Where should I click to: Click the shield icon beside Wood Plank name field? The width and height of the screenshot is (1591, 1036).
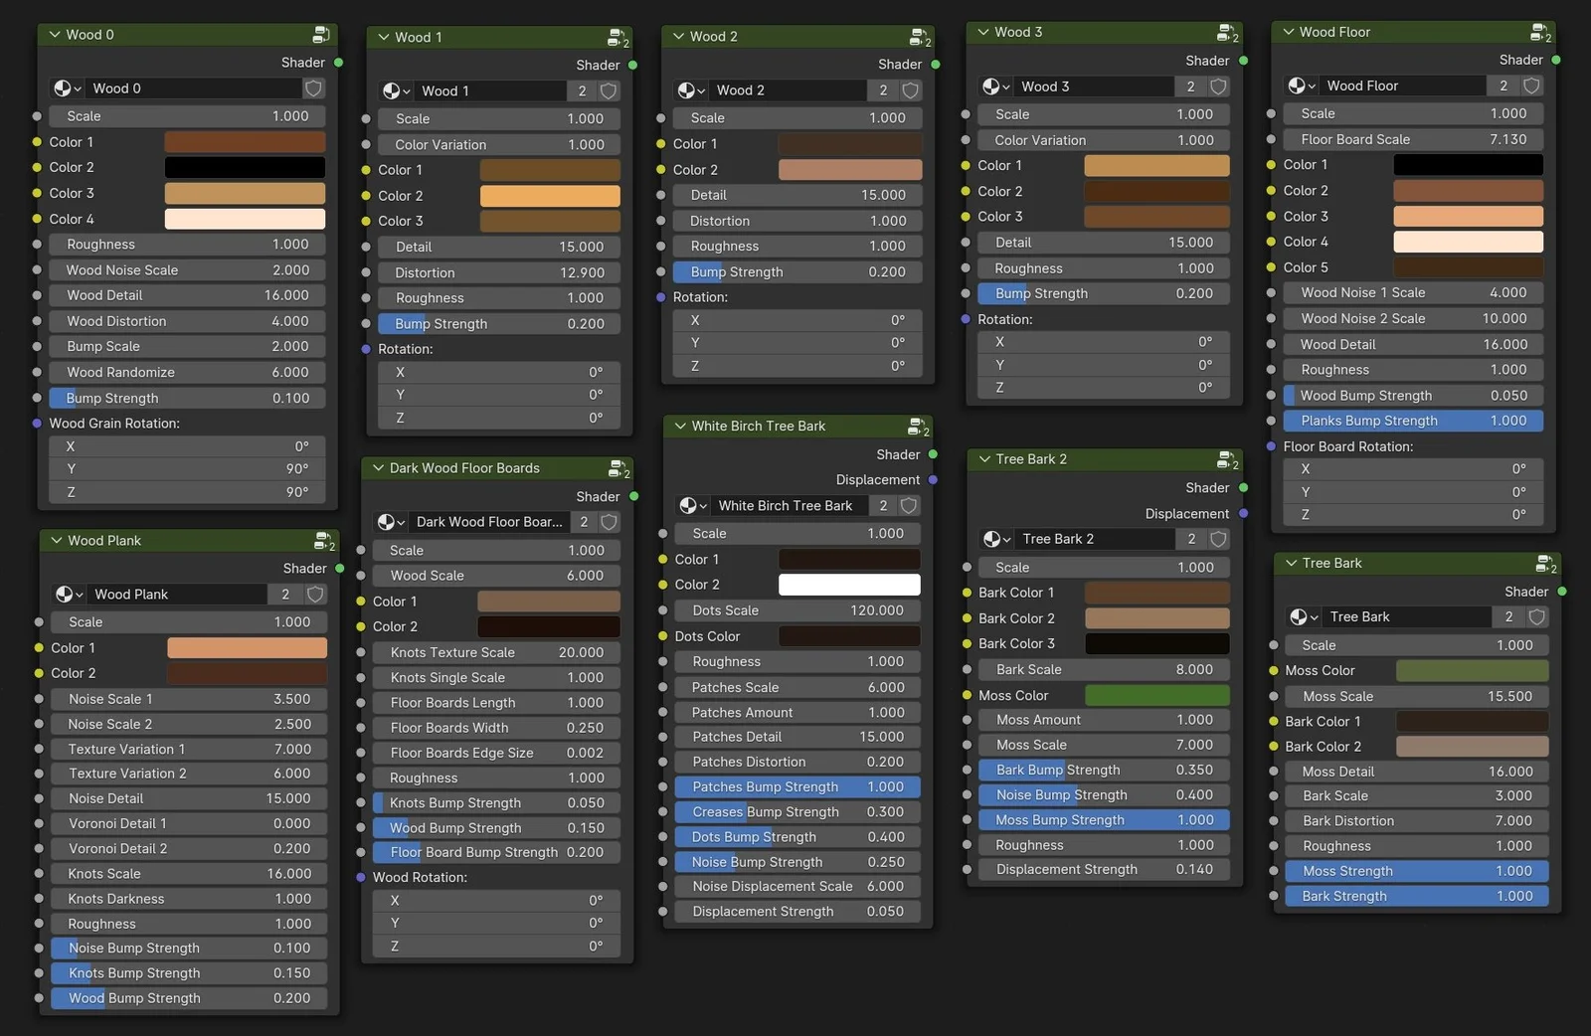point(313,594)
